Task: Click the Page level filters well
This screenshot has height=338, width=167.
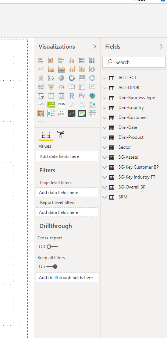Action: [67, 192]
